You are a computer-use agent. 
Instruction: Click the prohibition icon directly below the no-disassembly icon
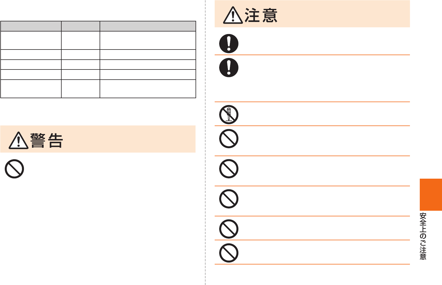click(x=229, y=139)
